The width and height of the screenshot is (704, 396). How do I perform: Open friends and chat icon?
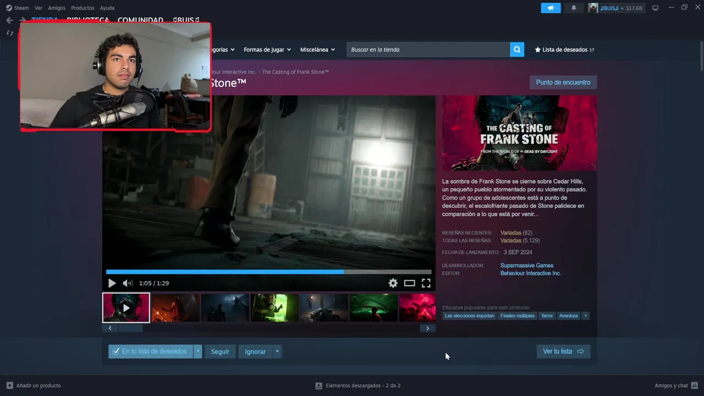(x=695, y=386)
